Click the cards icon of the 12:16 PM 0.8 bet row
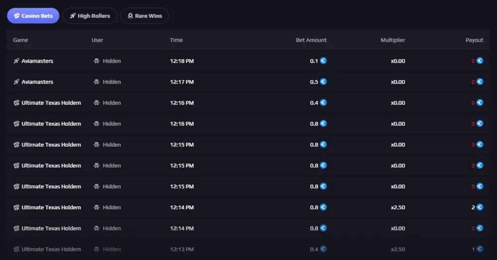Image resolution: width=497 pixels, height=260 pixels. [16, 124]
